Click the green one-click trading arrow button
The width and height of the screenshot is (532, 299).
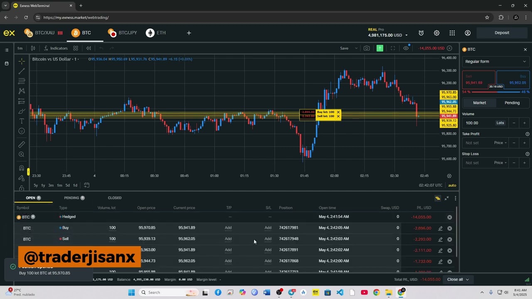pyautogui.click(x=380, y=48)
